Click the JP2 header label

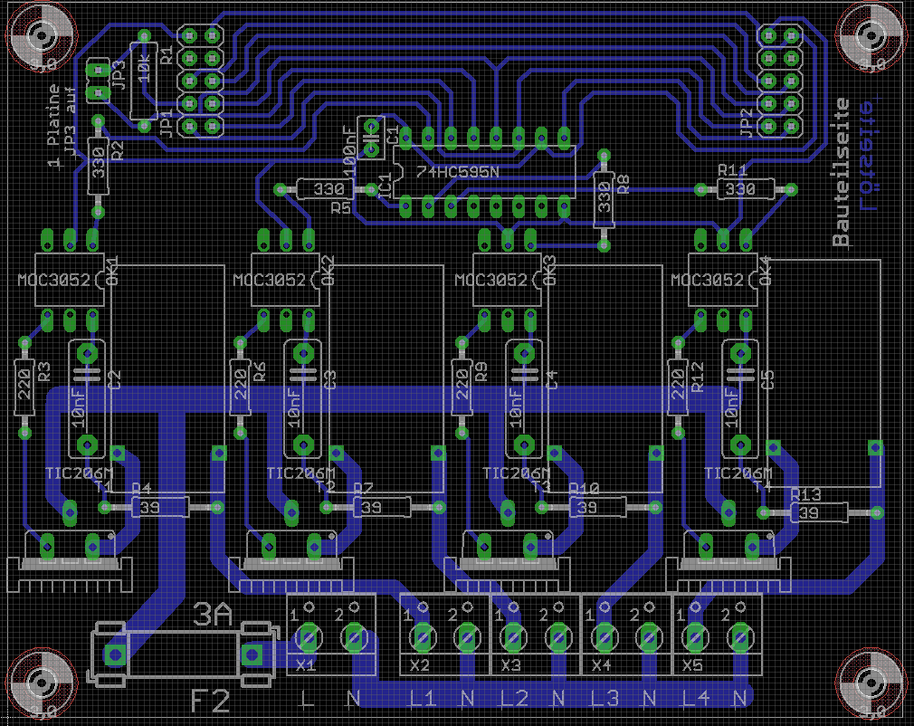tap(747, 123)
